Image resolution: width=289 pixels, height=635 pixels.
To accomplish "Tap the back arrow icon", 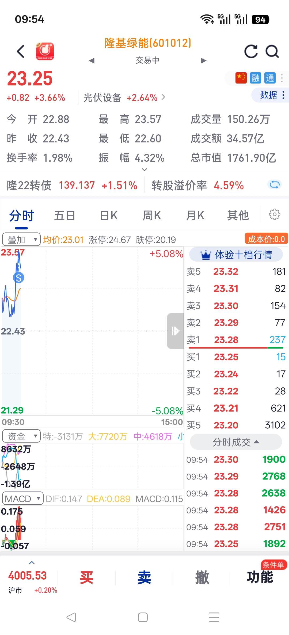I will 21,51.
